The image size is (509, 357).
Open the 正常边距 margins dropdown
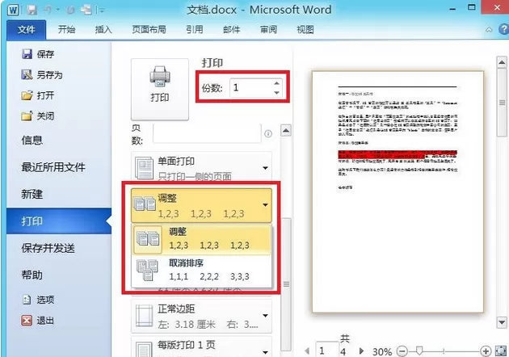click(201, 316)
